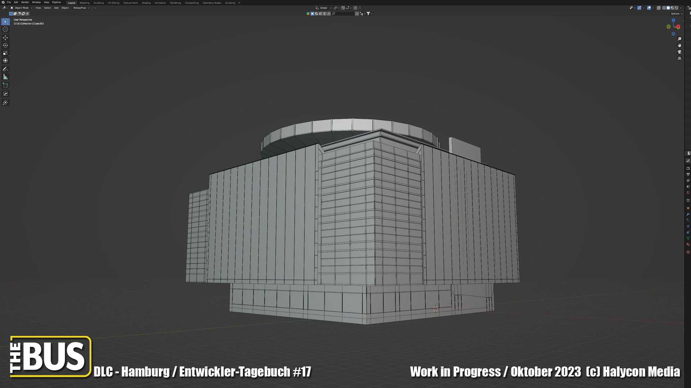Click the camera view icon
Viewport: 691px width, 388px height.
[679, 52]
